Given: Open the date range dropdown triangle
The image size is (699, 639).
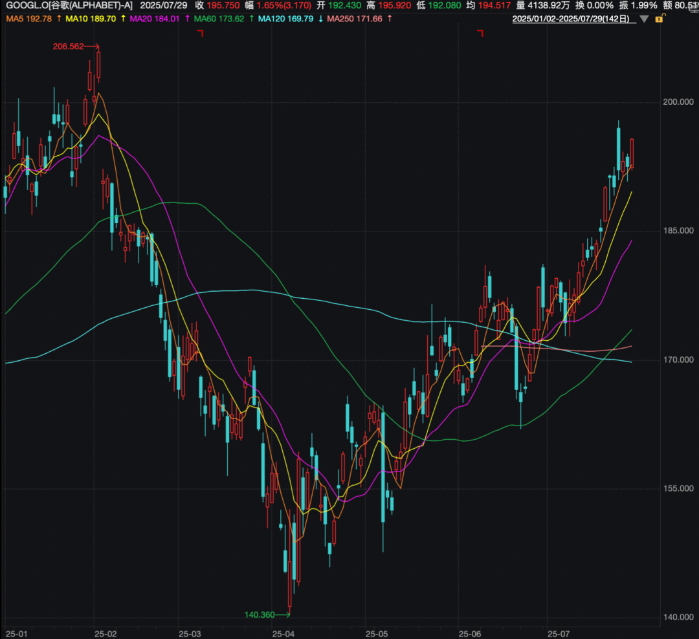Looking at the screenshot, I should 644,19.
